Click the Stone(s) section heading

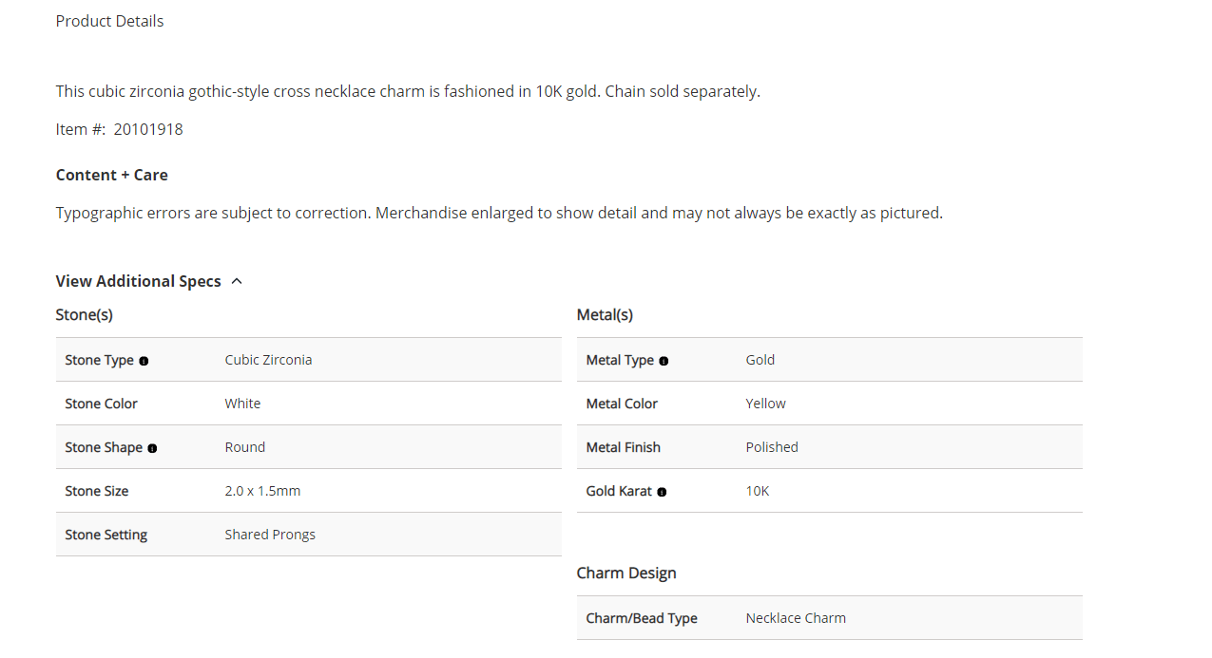point(84,314)
